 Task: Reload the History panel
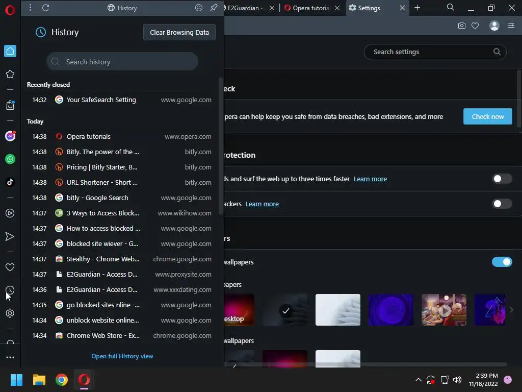[45, 8]
